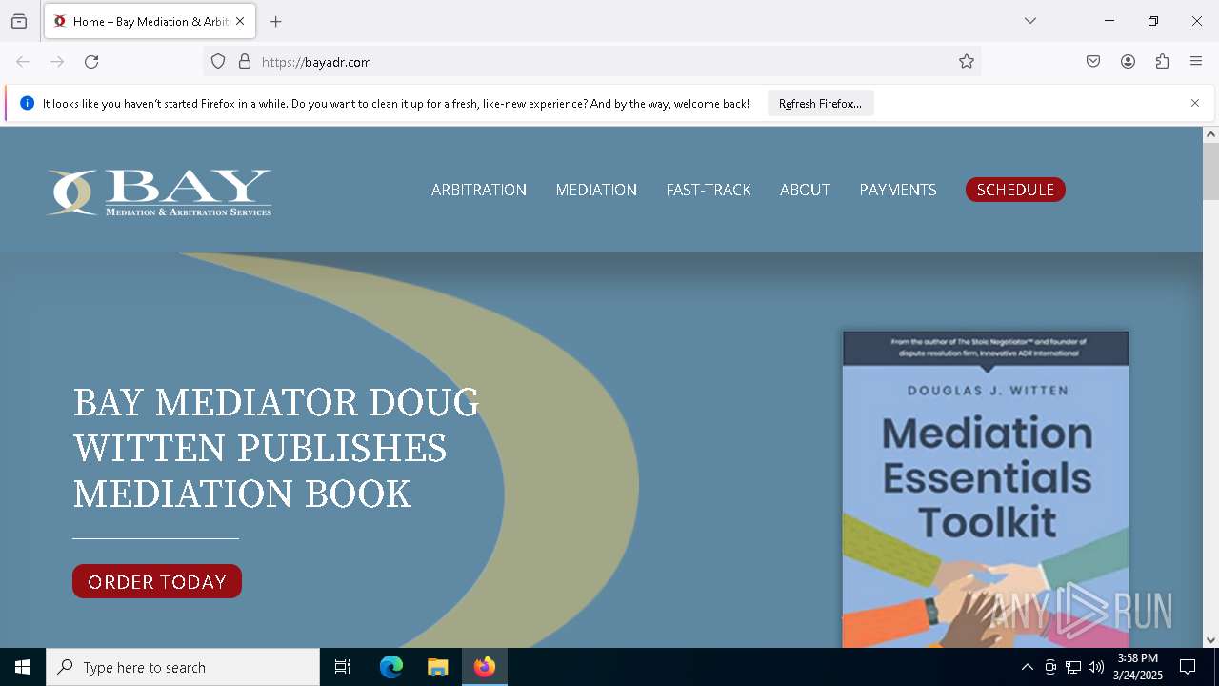Open the PAYMENTS menu item
The width and height of the screenshot is (1219, 686).
(898, 190)
